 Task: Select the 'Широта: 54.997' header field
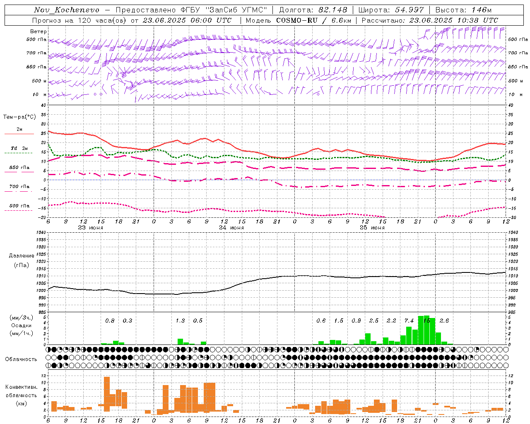[x=391, y=10]
